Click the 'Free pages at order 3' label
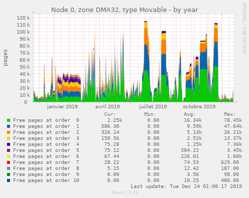The height and width of the screenshot is (198, 249). (x=46, y=138)
